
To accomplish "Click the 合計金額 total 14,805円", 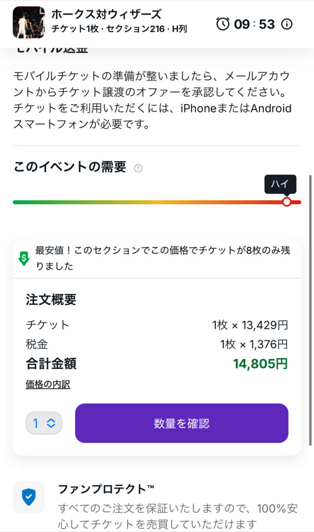I will click(x=260, y=364).
